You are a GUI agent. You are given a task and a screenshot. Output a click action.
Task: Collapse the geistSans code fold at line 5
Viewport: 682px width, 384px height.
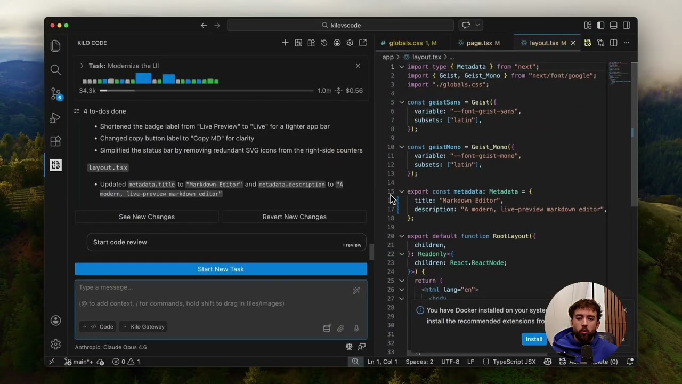pyautogui.click(x=402, y=102)
